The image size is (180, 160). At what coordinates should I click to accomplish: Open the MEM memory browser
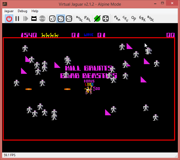pos(117,19)
